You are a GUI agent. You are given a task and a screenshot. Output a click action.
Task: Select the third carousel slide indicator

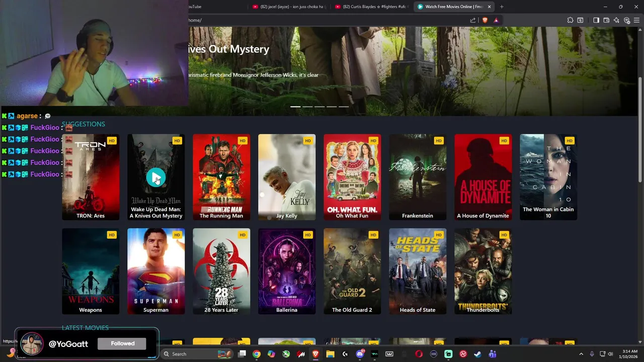pos(319,107)
